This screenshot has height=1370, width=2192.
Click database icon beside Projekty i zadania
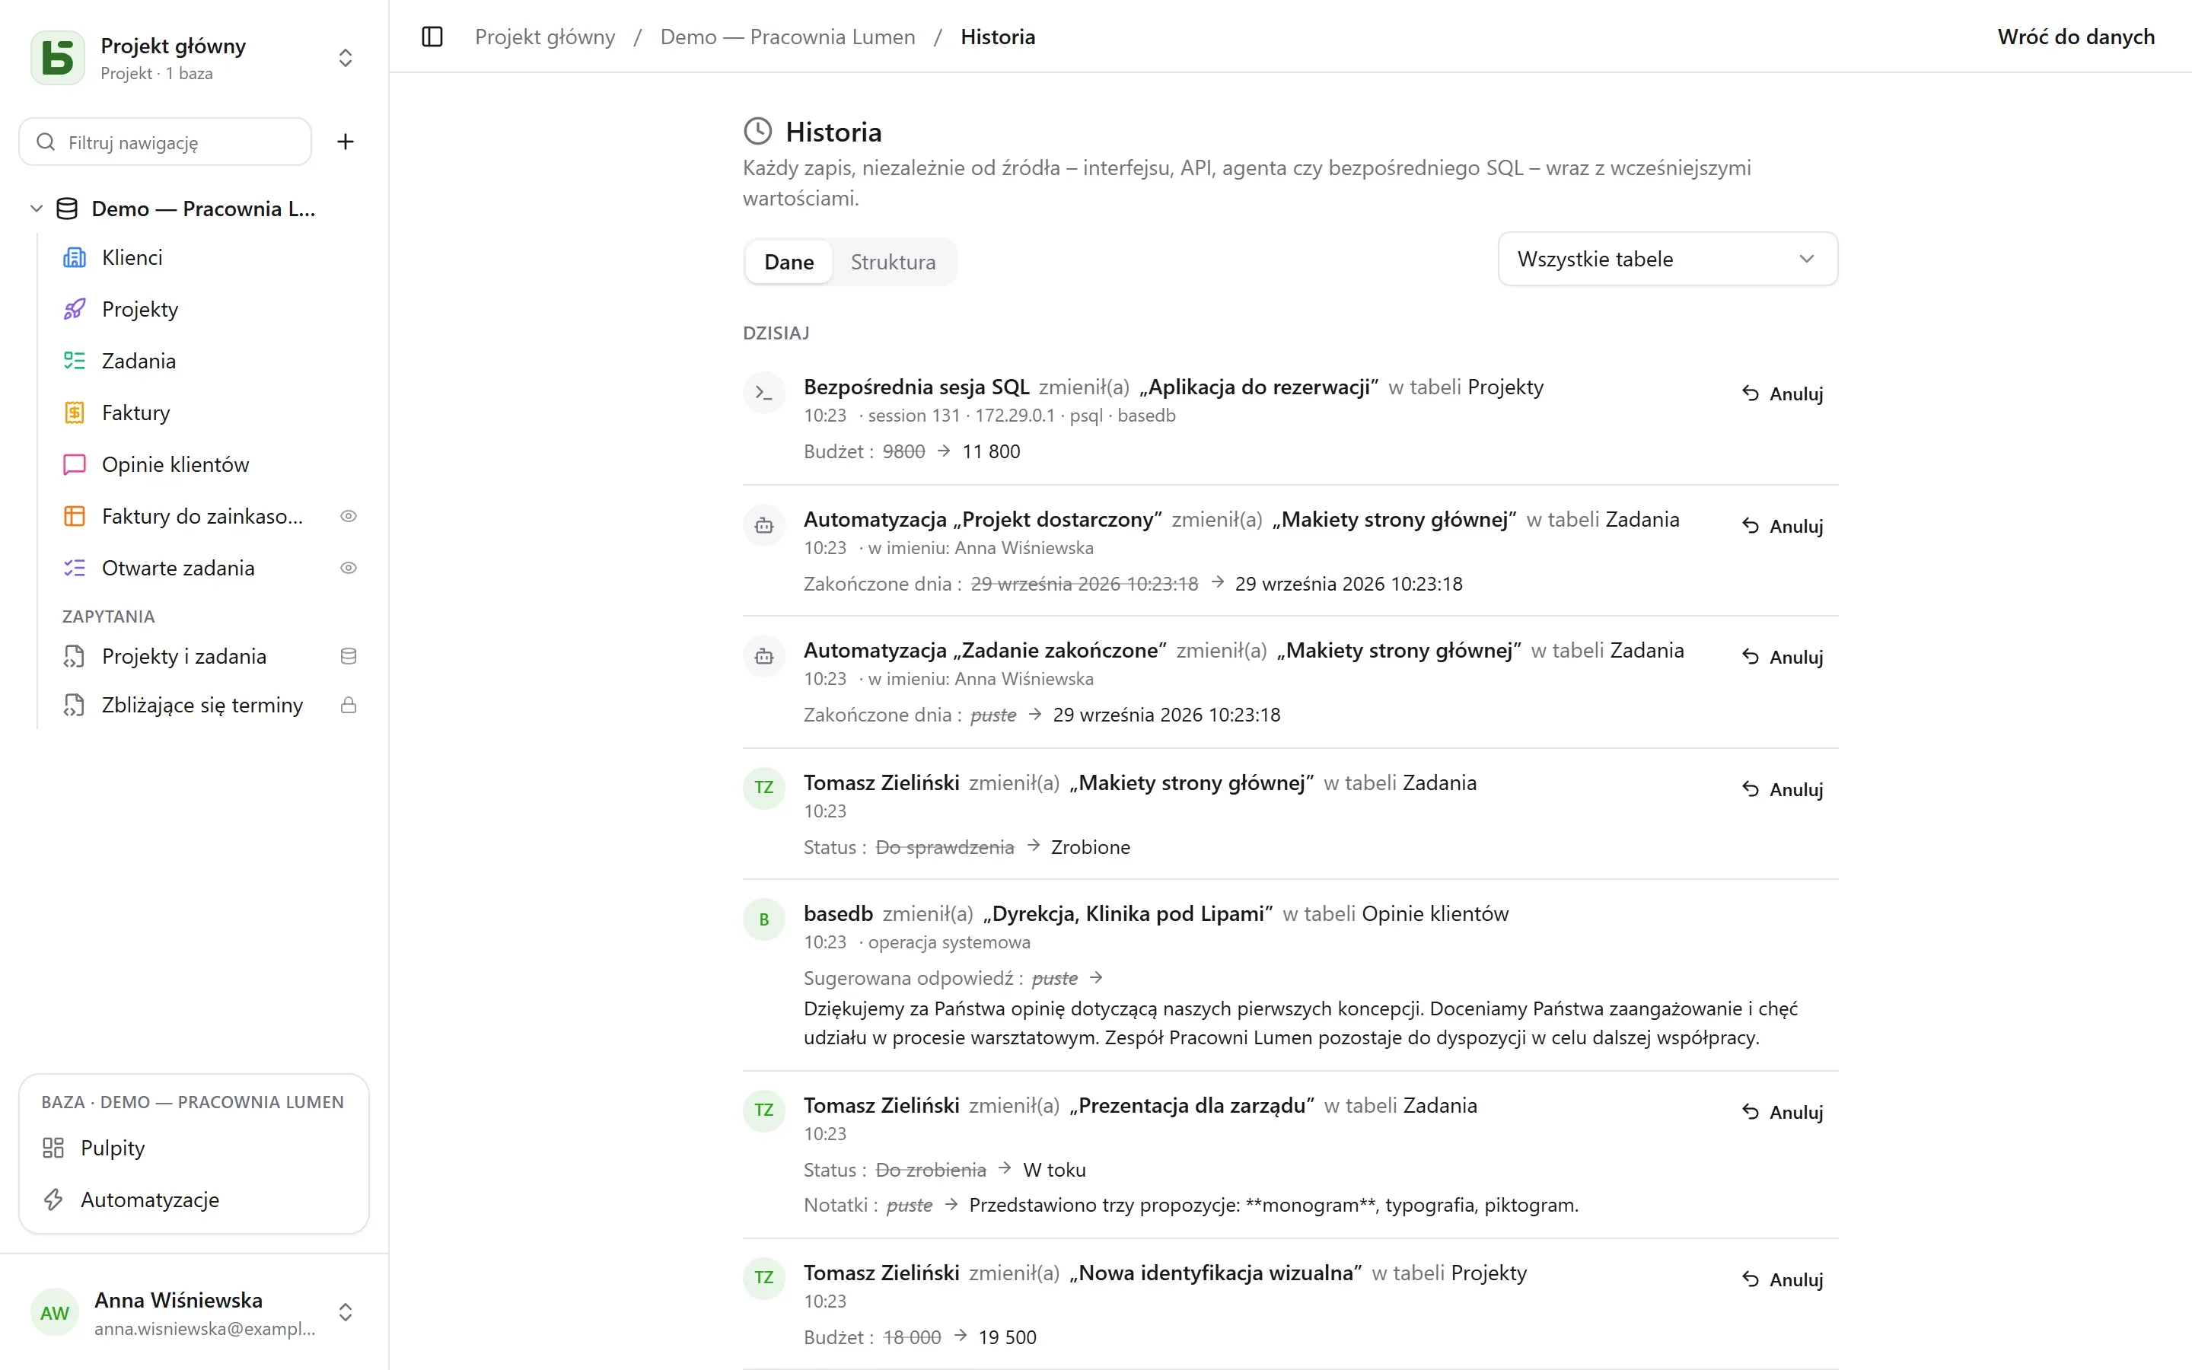[x=348, y=656]
